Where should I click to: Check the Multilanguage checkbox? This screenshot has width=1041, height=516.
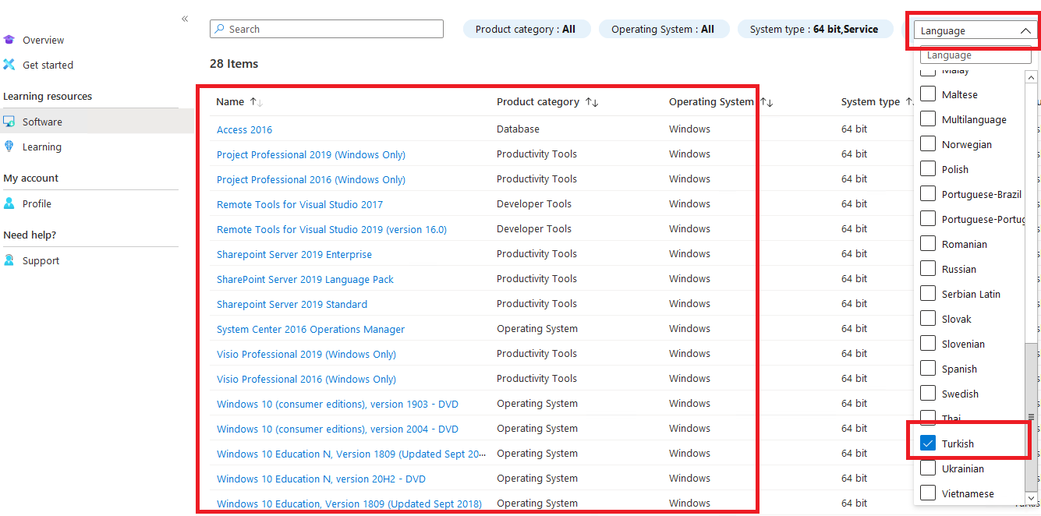coord(928,119)
